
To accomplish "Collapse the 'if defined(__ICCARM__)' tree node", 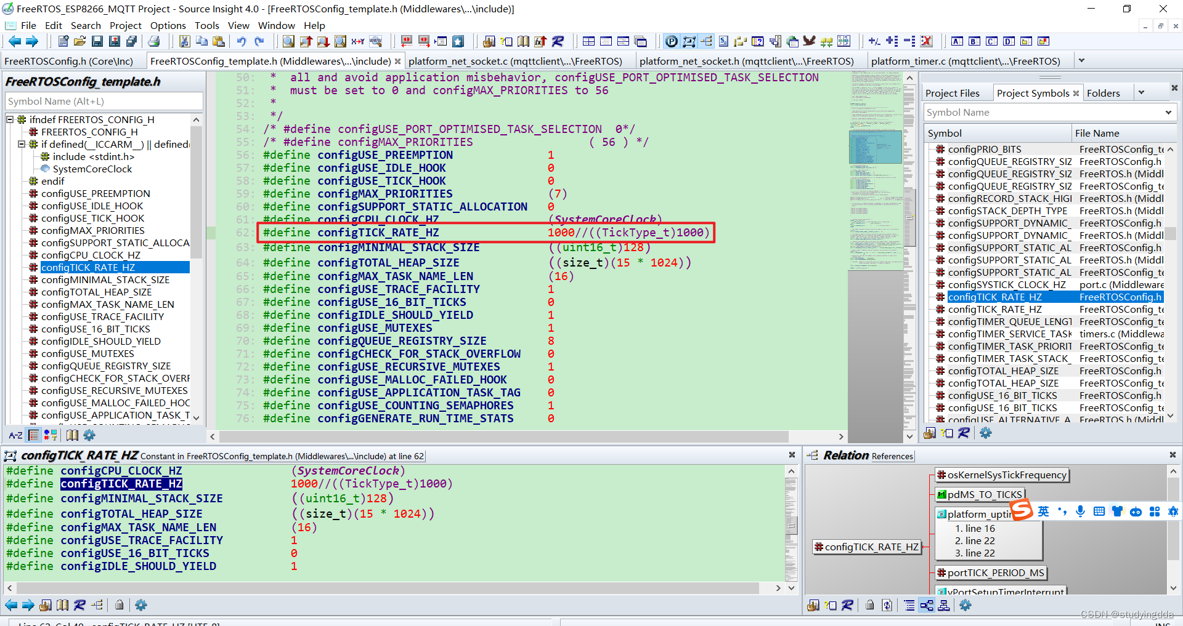I will (x=22, y=144).
